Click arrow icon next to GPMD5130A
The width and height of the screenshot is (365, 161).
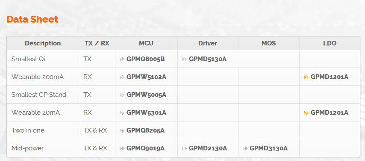pyautogui.click(x=184, y=59)
